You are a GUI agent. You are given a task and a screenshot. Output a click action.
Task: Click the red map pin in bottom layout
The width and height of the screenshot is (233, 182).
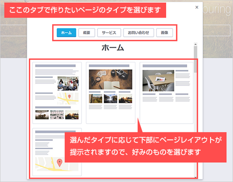pyautogui.click(x=60, y=163)
